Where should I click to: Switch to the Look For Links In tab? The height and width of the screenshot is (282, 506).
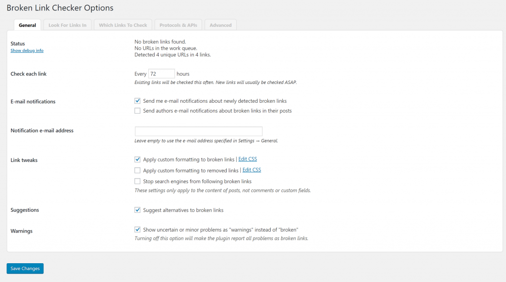point(67,25)
